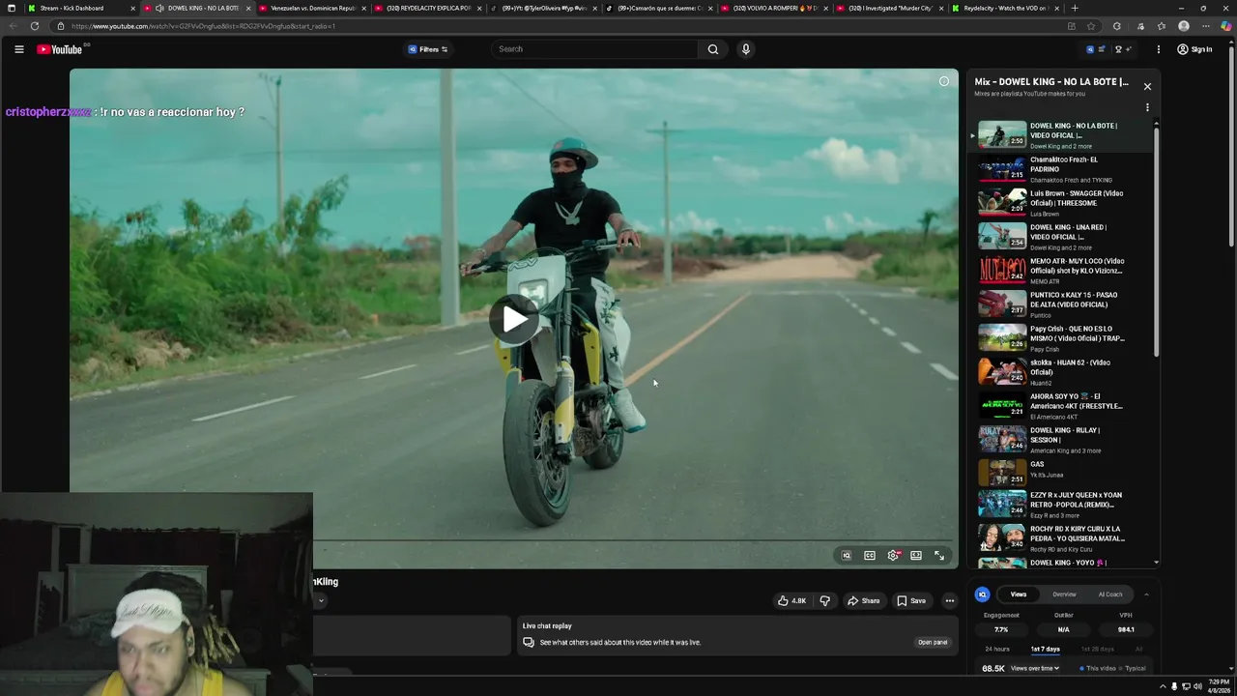This screenshot has height=696, width=1237.
Task: Dislike the video with thumbs-down icon
Action: pyautogui.click(x=824, y=600)
